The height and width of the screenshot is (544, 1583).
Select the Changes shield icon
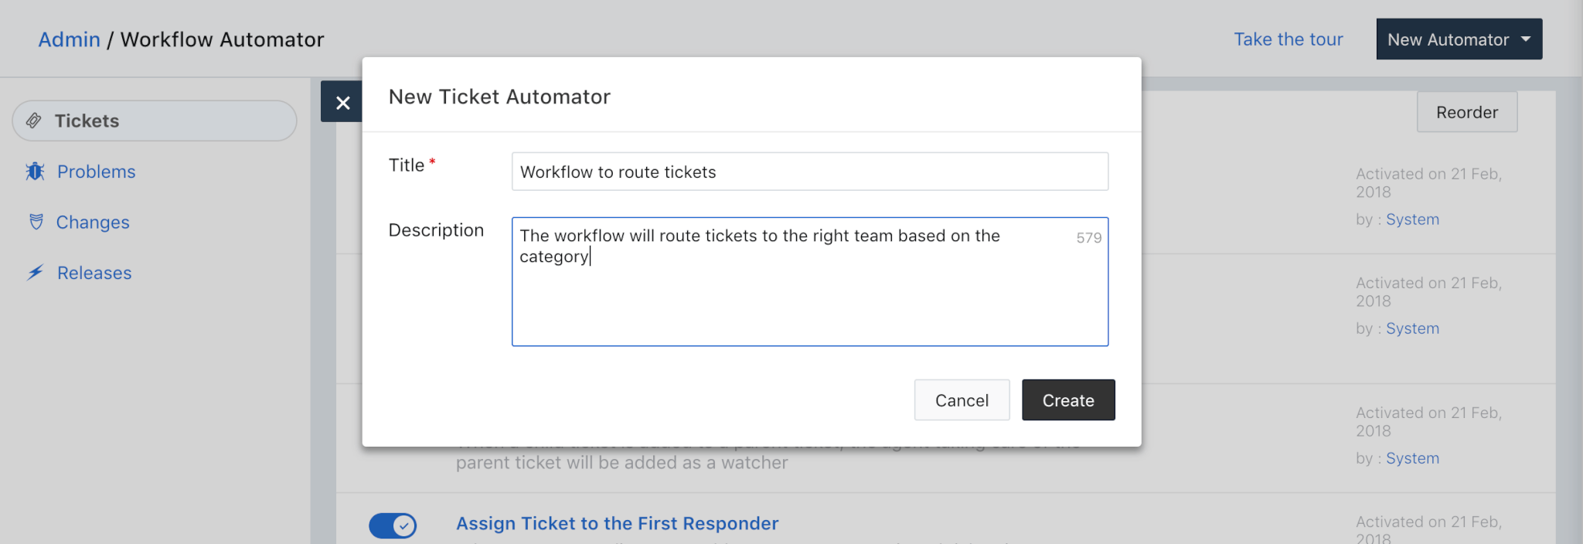coord(35,222)
